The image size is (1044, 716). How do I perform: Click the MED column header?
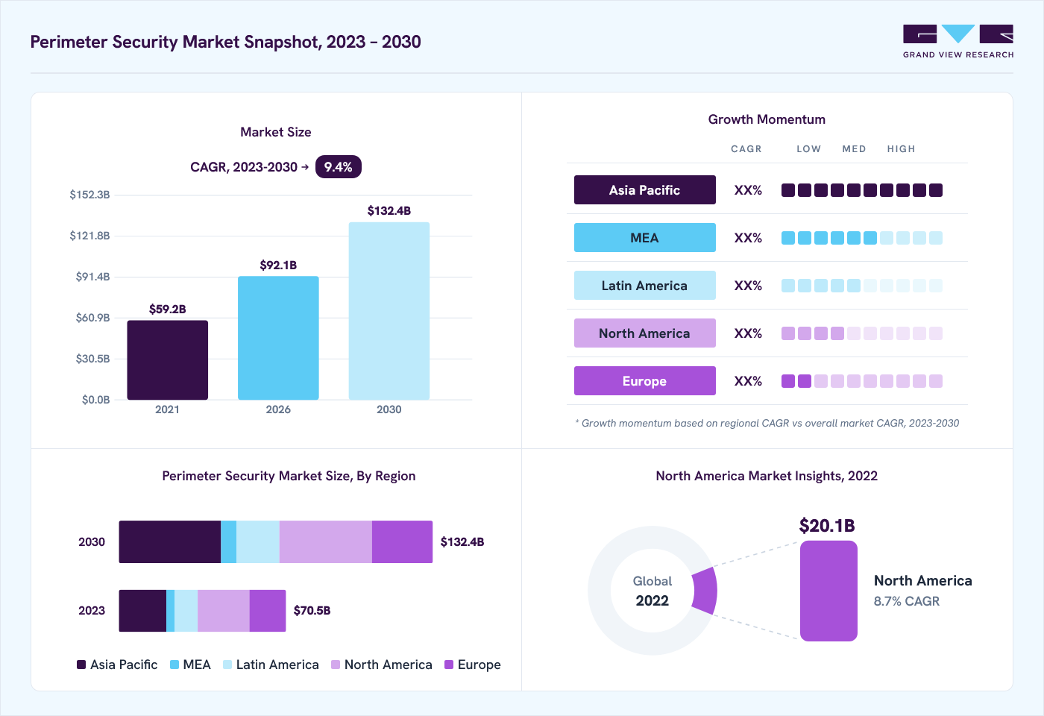point(854,149)
